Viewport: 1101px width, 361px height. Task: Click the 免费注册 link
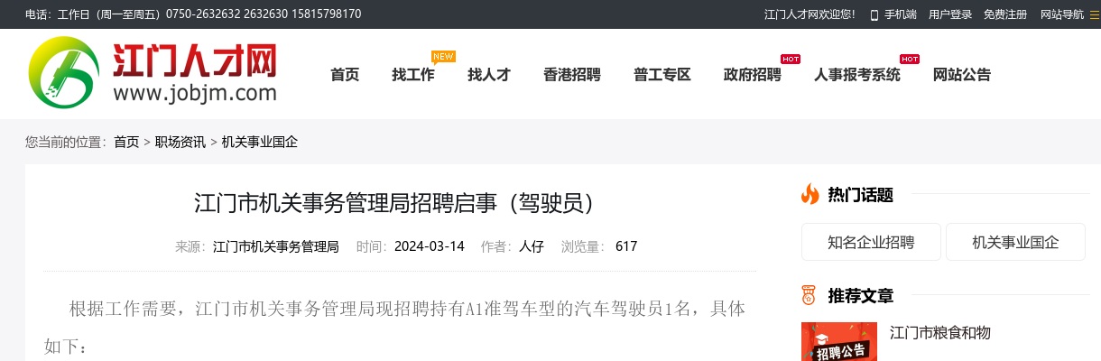pyautogui.click(x=1005, y=14)
